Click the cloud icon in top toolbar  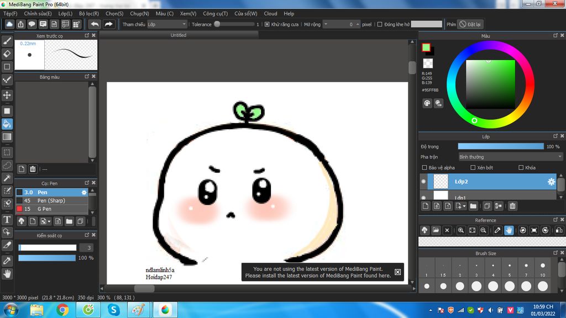9,24
